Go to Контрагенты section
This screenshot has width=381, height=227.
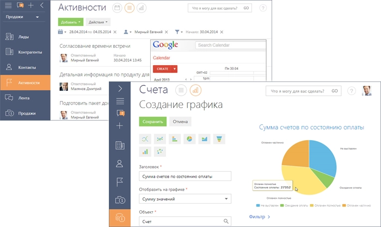(25, 52)
